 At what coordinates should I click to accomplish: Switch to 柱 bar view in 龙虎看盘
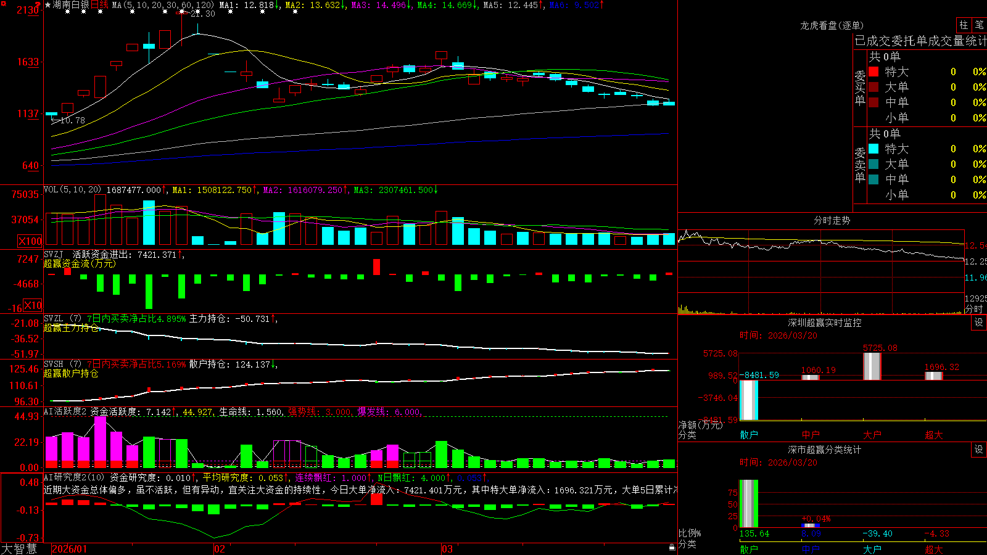point(964,25)
